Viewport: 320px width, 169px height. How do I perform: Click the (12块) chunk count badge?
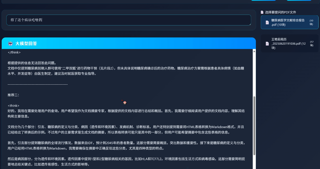coord(312,43)
